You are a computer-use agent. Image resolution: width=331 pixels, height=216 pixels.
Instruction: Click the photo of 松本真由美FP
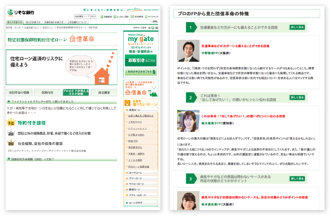[188, 200]
